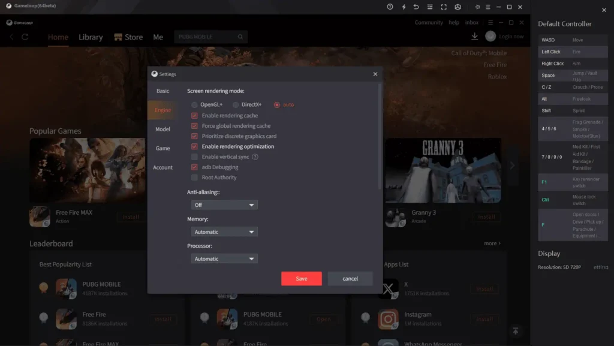
Task: Close the Default Controller panel
Action: pyautogui.click(x=604, y=10)
